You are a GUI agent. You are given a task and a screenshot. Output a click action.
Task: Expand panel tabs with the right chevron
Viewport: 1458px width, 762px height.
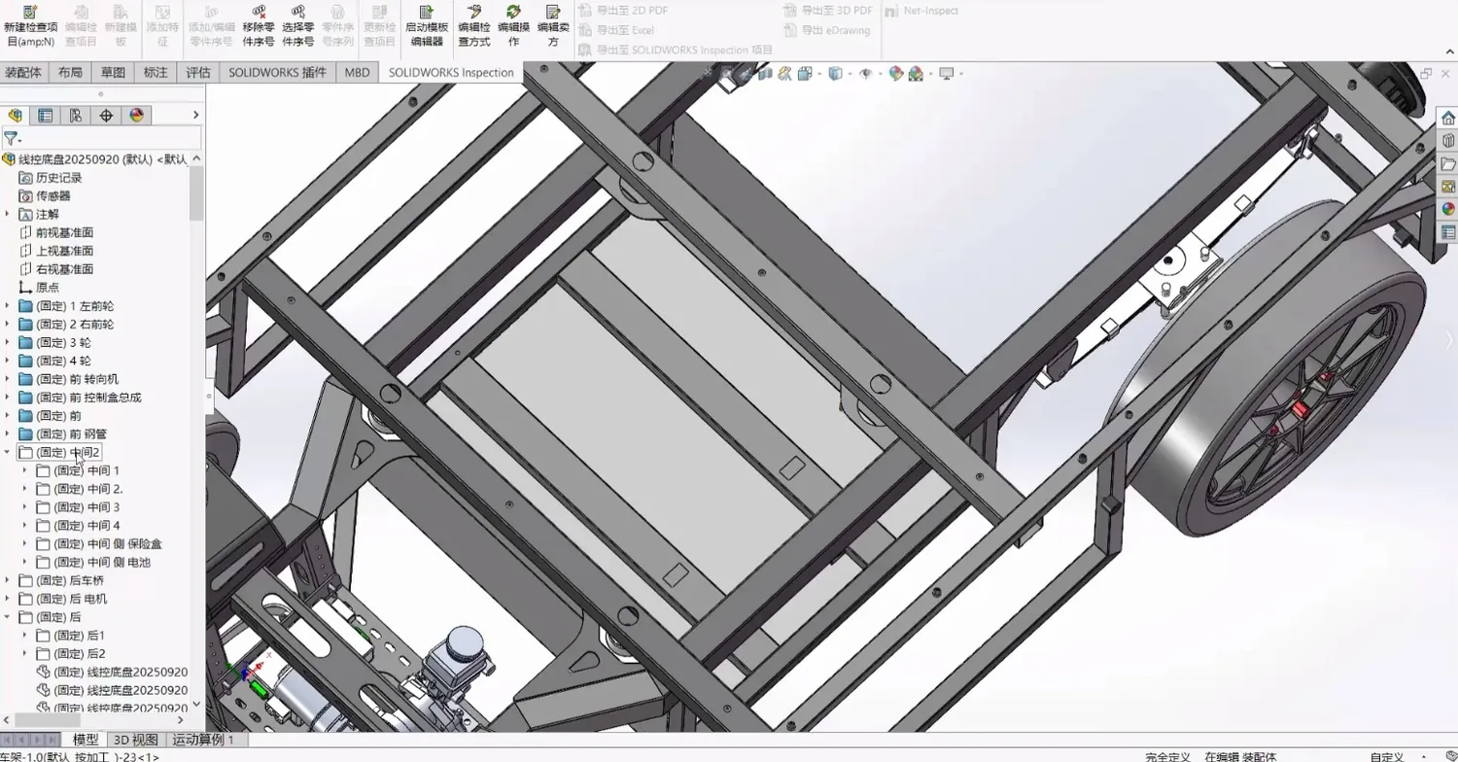pyautogui.click(x=195, y=115)
